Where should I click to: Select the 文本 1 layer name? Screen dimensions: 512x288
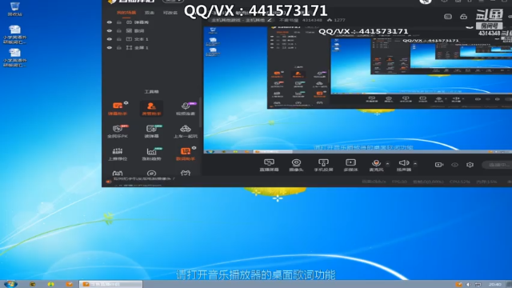[x=142, y=39]
